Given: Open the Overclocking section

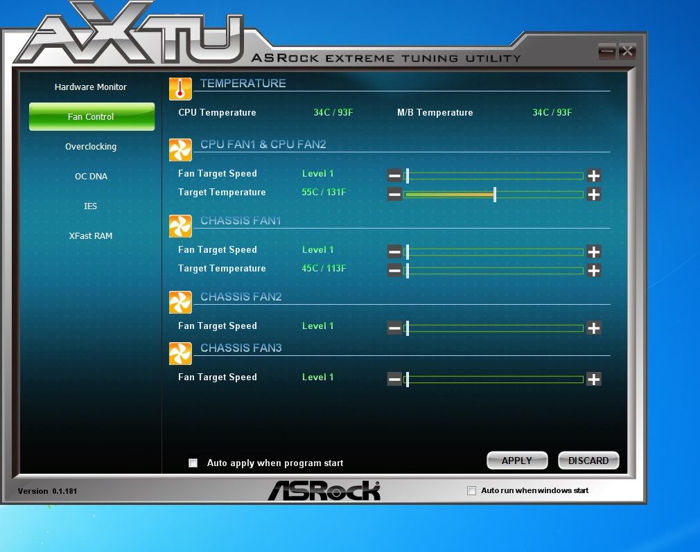Looking at the screenshot, I should (91, 147).
